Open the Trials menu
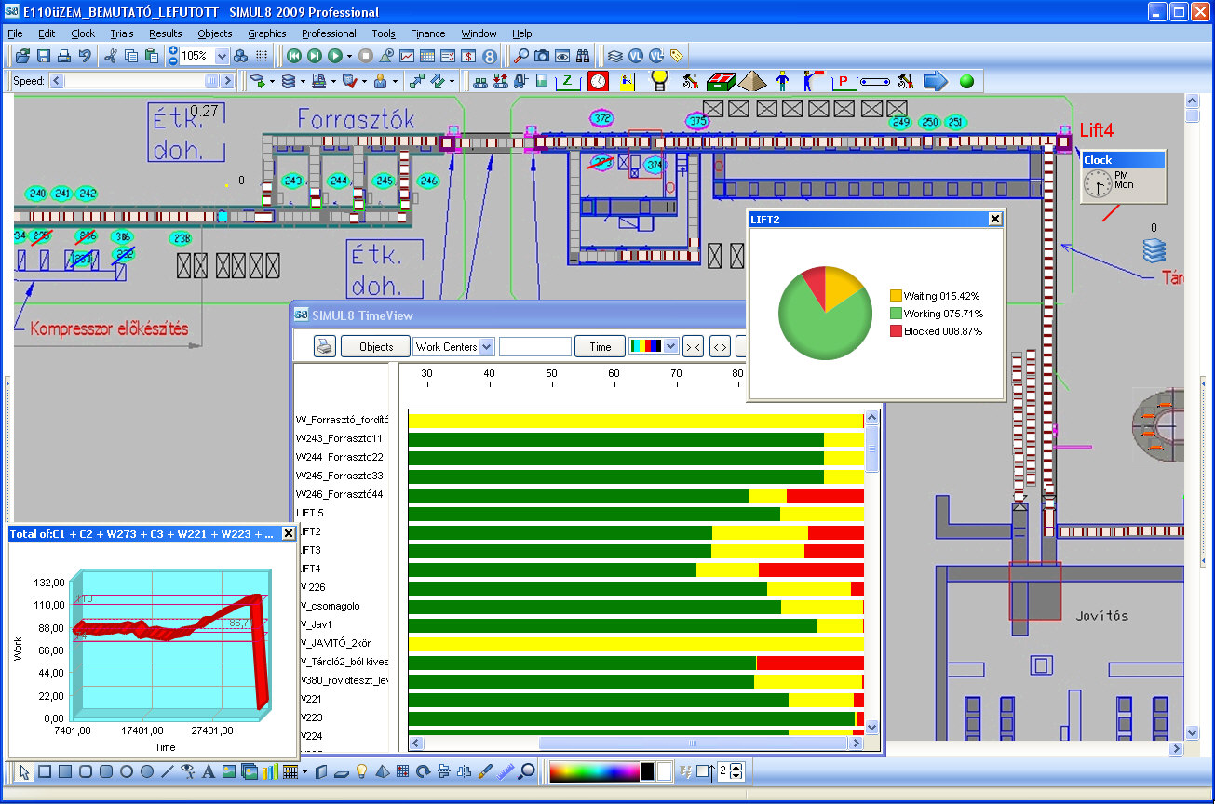This screenshot has height=804, width=1215. tap(122, 33)
